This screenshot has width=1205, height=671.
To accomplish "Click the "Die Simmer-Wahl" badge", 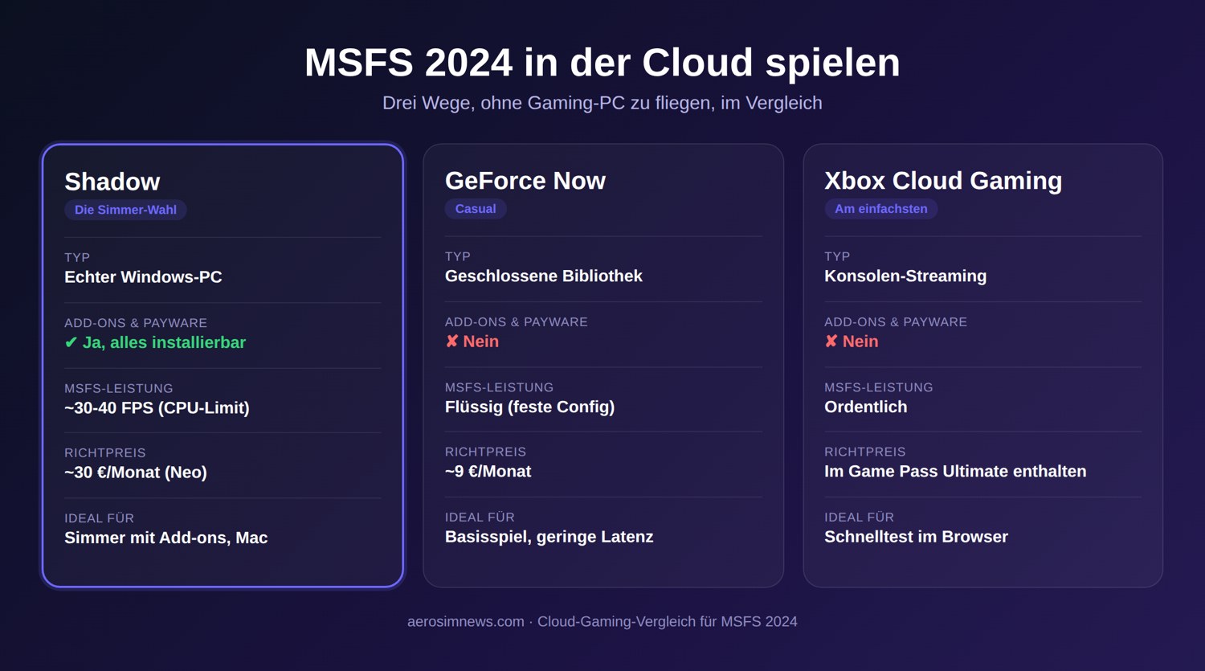I will point(125,210).
